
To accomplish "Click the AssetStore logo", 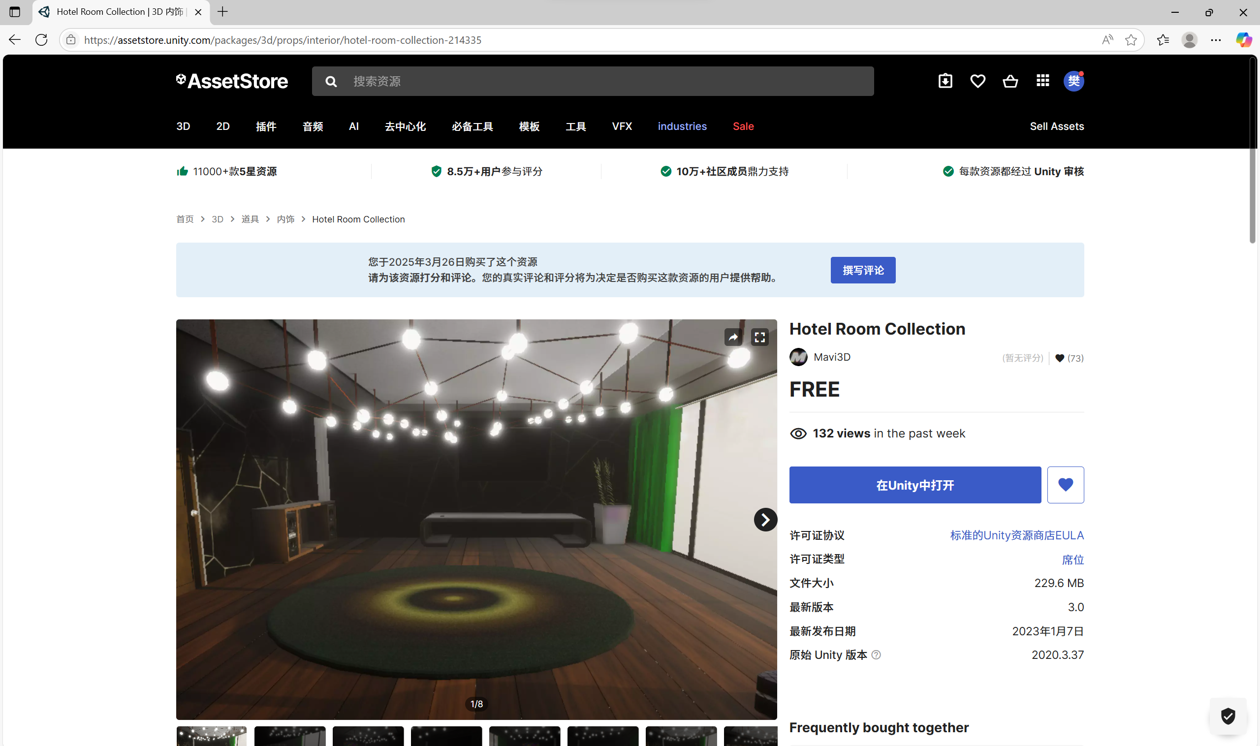I will pos(232,81).
